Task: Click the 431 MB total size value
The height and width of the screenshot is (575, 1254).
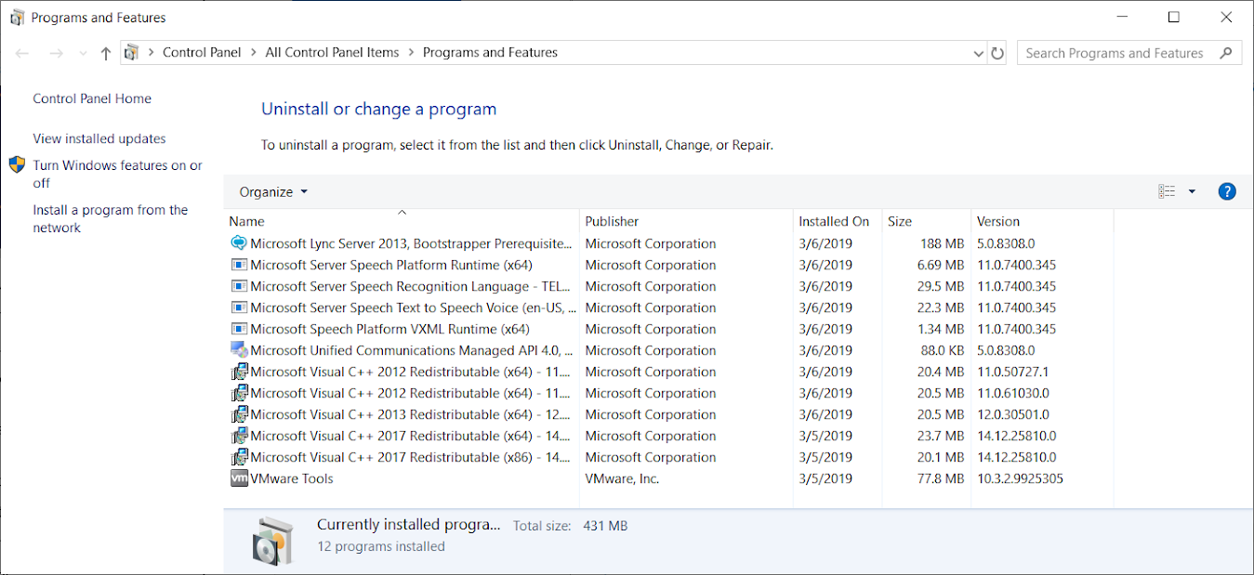Action: pos(605,526)
